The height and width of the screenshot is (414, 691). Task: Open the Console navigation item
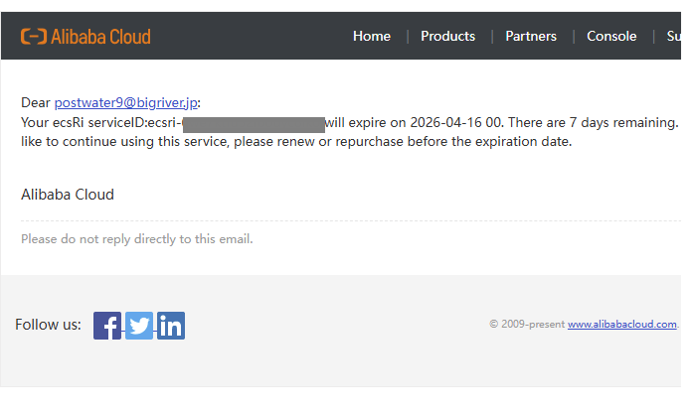click(x=611, y=36)
